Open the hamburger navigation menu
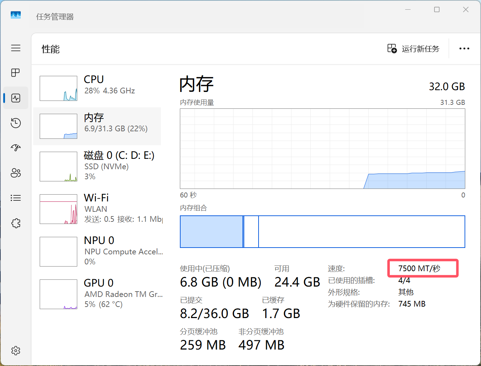481x366 pixels. tap(16, 48)
